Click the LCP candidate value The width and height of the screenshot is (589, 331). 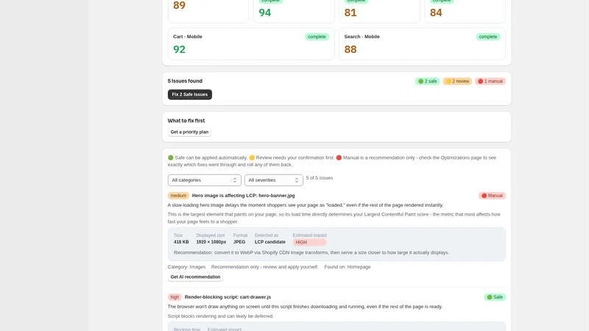[269, 242]
